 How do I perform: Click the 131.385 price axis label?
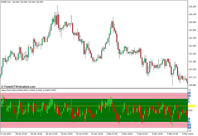tap(192, 62)
